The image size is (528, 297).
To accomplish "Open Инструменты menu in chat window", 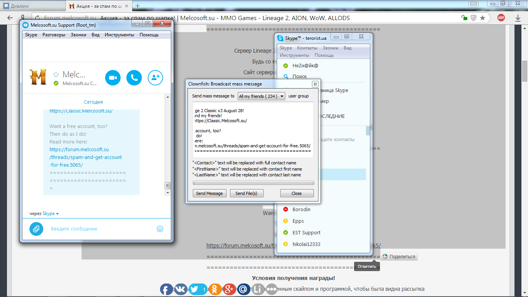I will click(x=119, y=35).
